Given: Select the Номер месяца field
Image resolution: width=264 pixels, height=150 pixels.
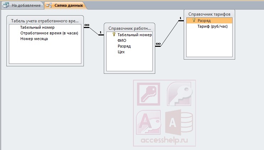Looking at the screenshot, I should click(34, 39).
